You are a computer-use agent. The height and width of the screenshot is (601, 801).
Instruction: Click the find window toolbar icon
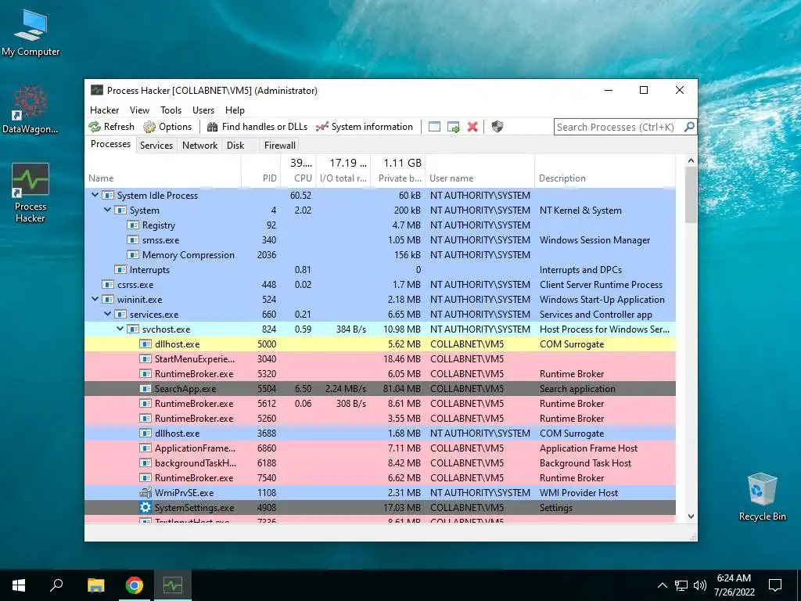434,127
